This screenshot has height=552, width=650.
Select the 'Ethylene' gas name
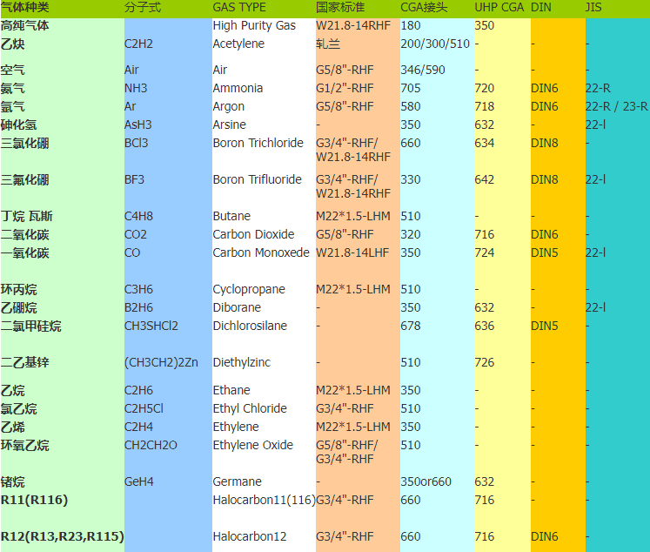pos(236,427)
